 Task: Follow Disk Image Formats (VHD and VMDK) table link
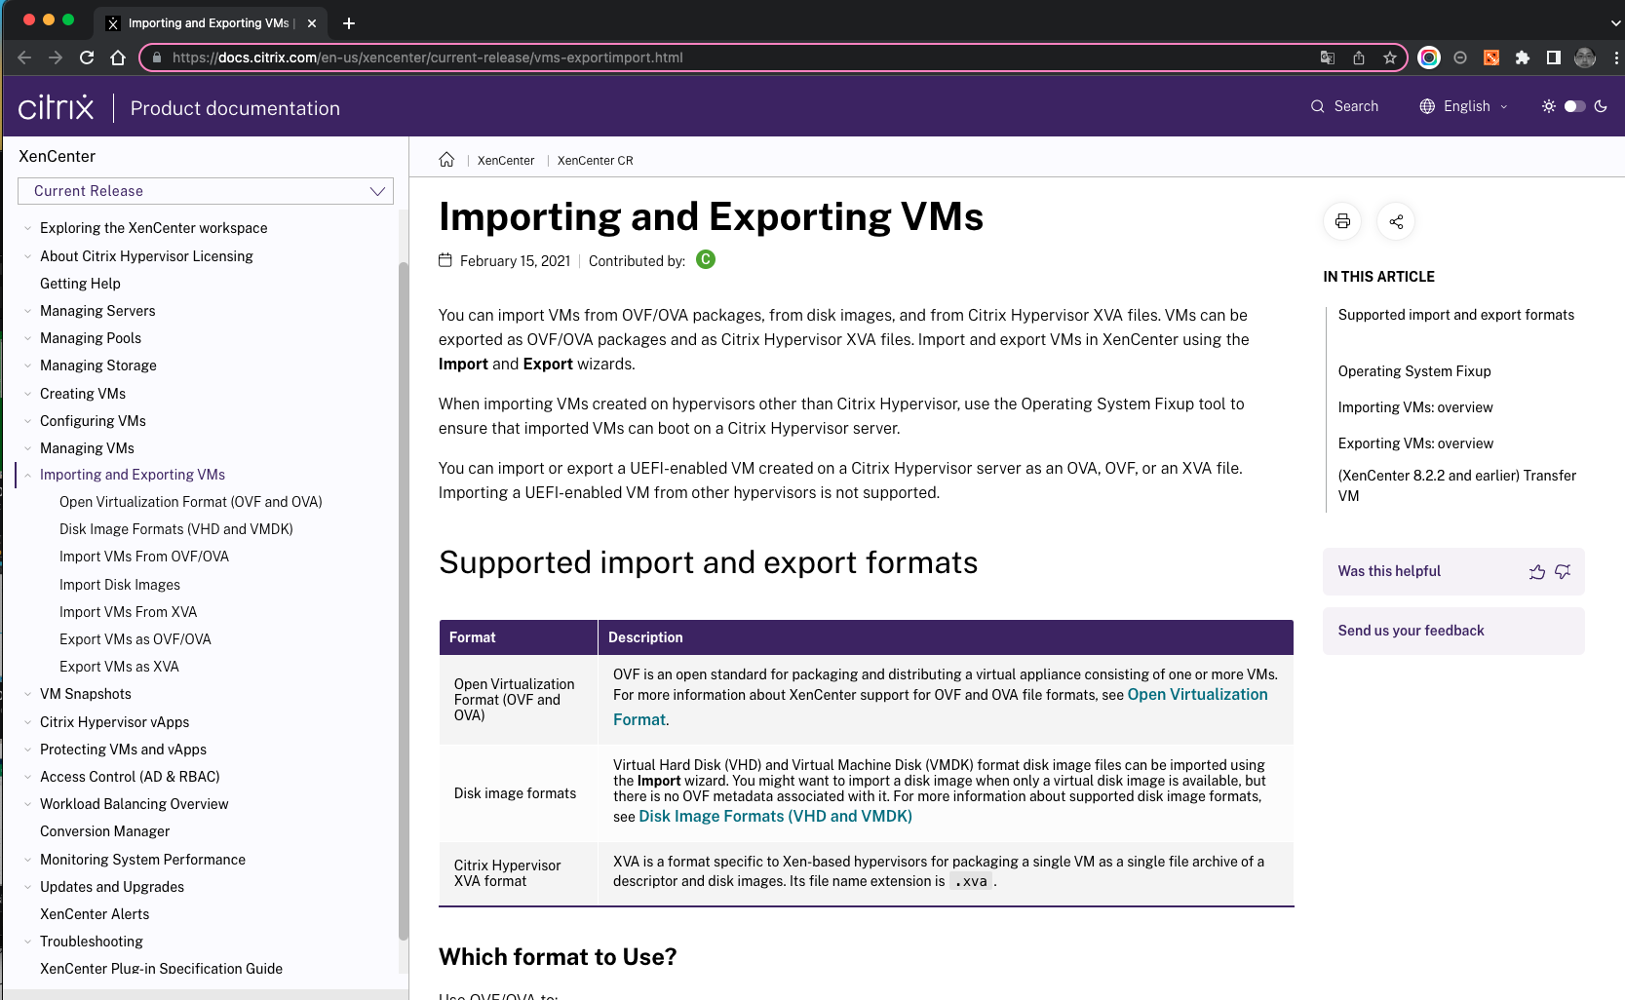[775, 817]
